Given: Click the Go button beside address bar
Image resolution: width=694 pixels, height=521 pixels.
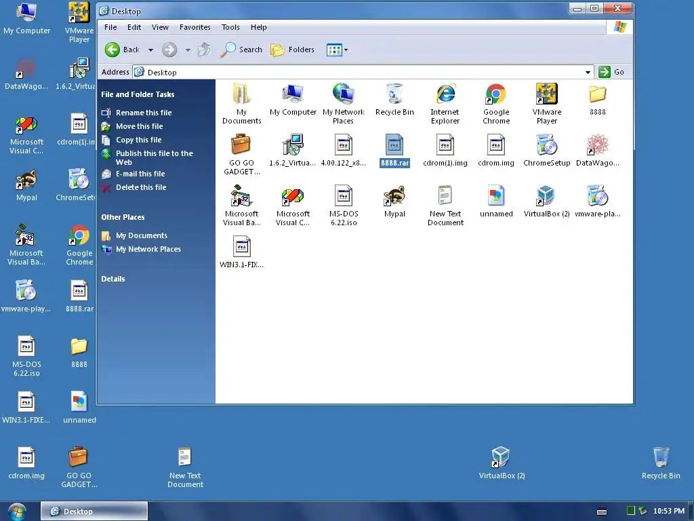Looking at the screenshot, I should coord(612,72).
